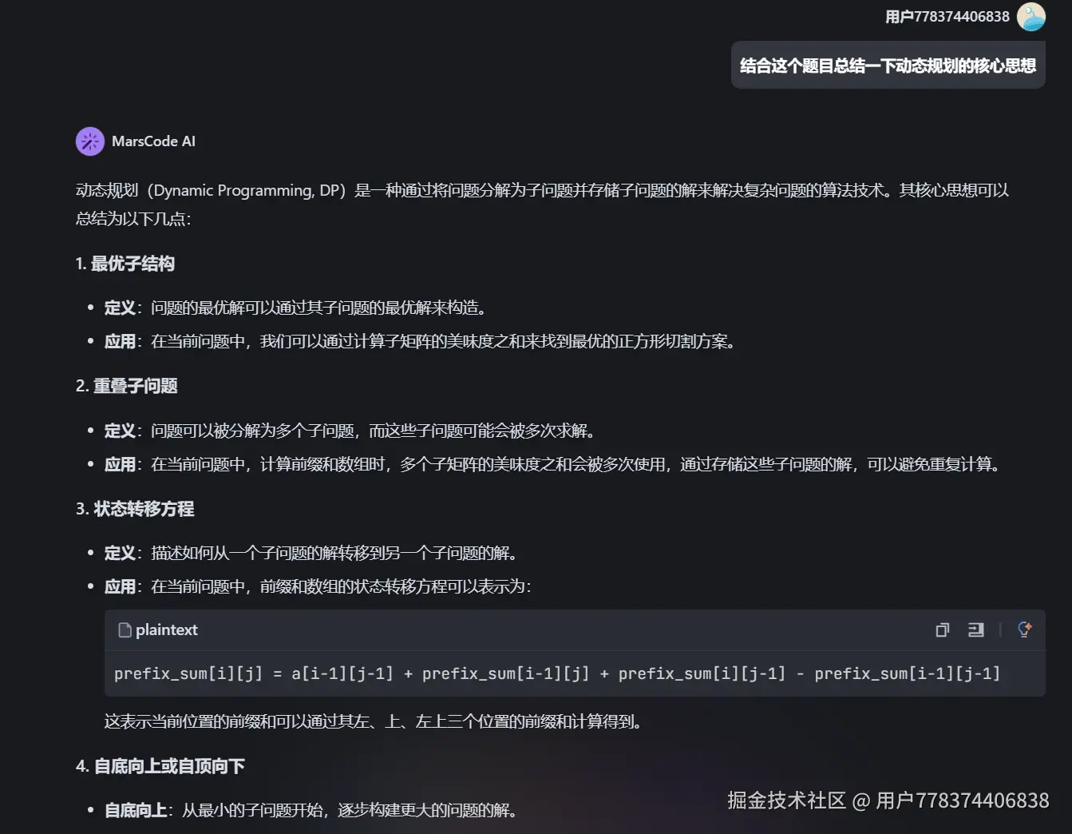
Task: Select the user question bubble about 动态规划
Action: (x=888, y=65)
